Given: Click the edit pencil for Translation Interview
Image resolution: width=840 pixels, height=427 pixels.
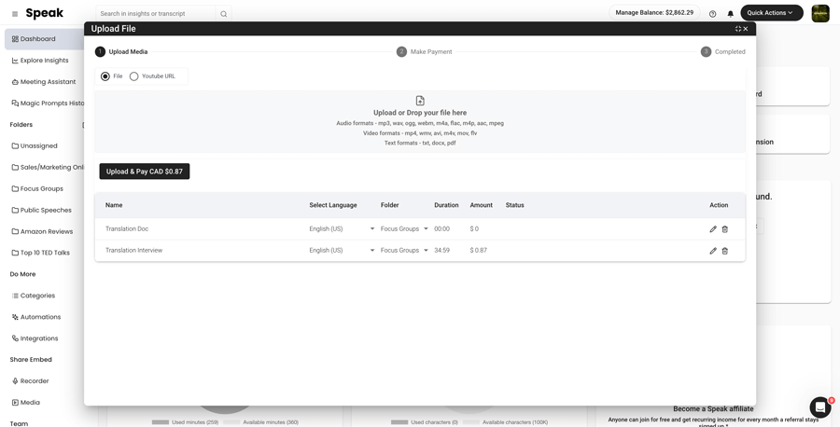Looking at the screenshot, I should pos(713,251).
